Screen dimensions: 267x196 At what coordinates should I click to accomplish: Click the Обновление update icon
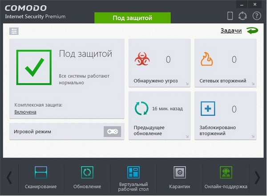pos(87,172)
